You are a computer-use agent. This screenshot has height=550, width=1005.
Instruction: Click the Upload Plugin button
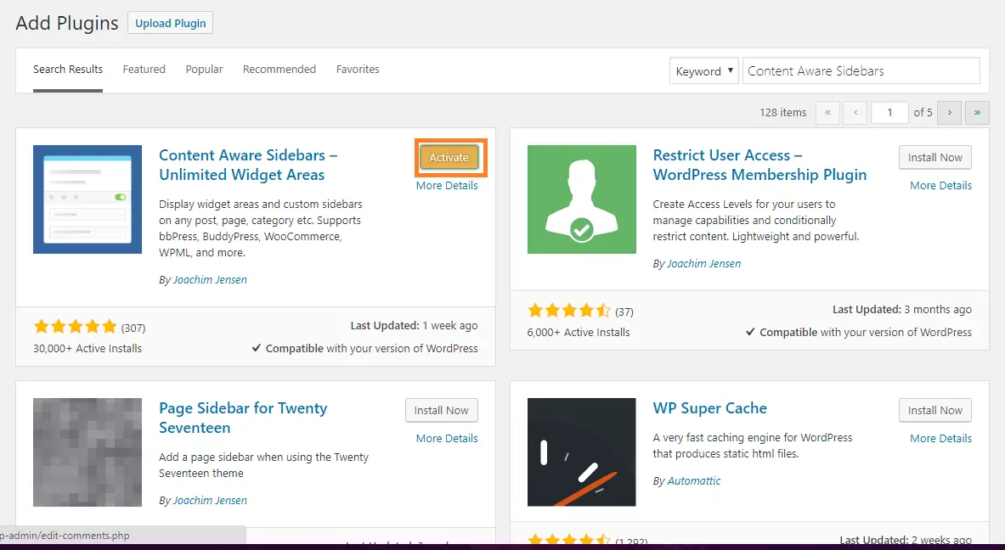click(x=170, y=23)
